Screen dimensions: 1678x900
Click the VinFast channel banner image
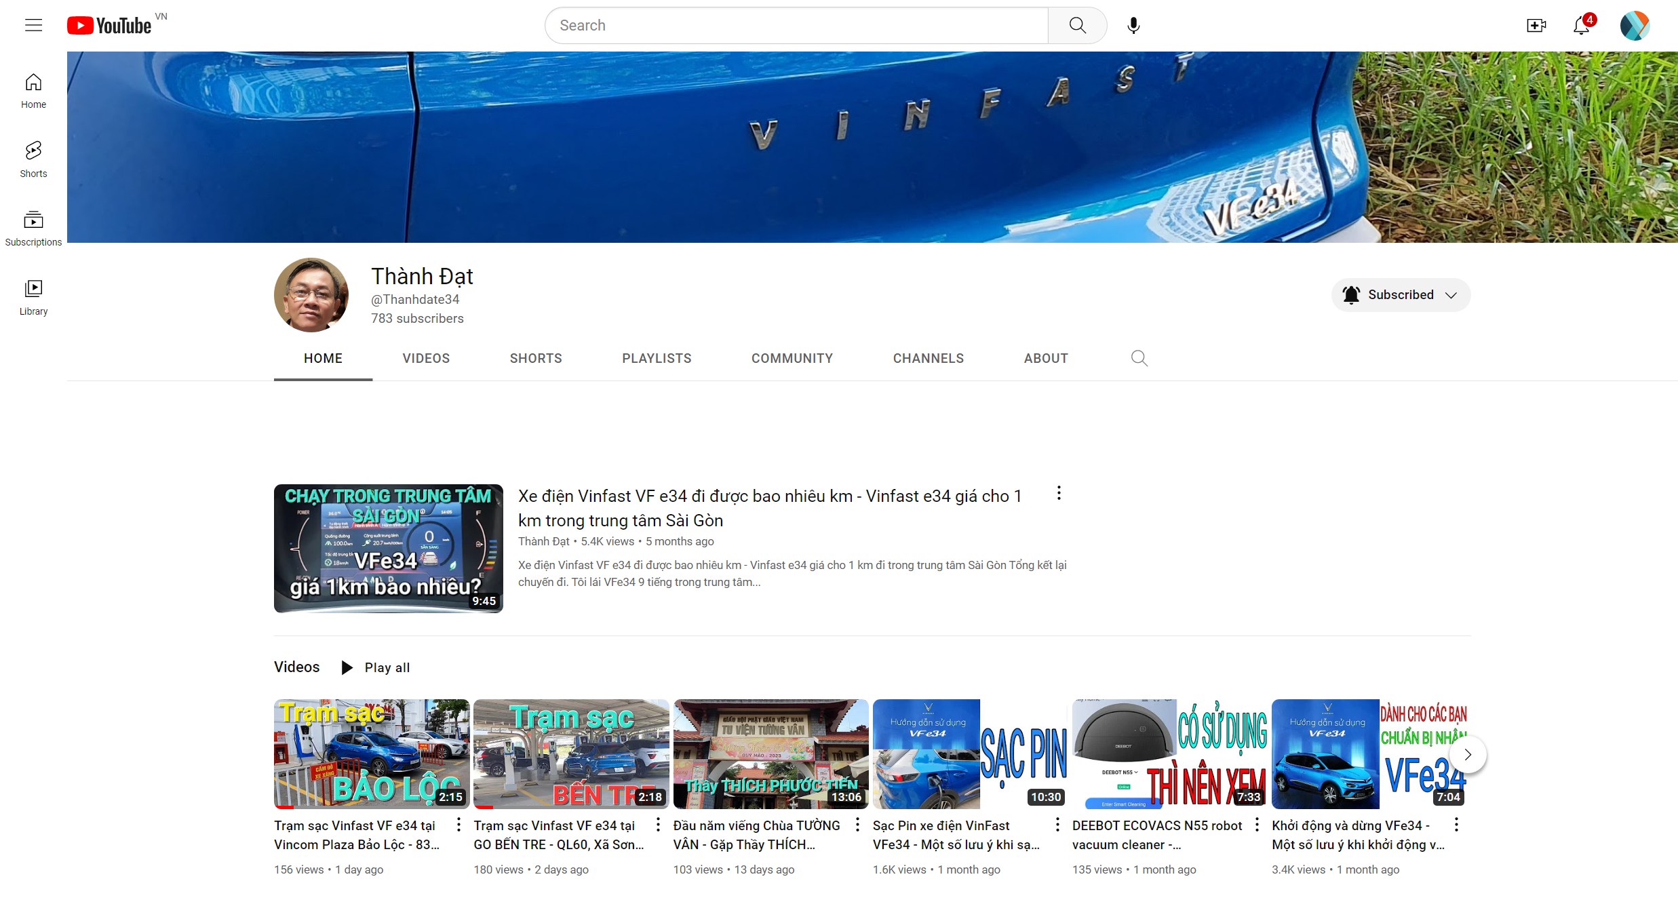coord(872,147)
